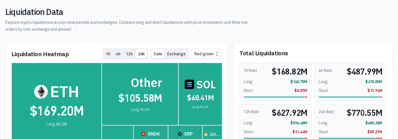The width and height of the screenshot is (398, 139).
Task: Click the 12h Short value $31.44M
Action: coord(300,132)
